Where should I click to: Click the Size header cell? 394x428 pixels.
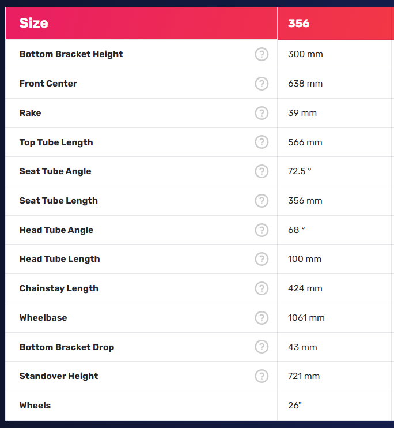click(141, 23)
